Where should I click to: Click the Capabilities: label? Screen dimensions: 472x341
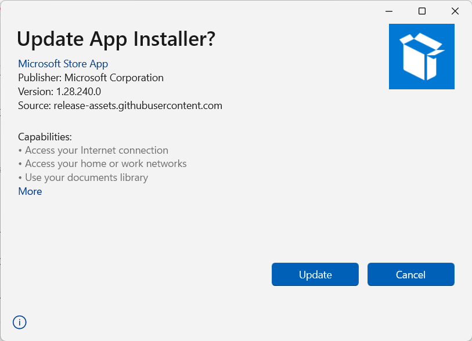tap(45, 137)
